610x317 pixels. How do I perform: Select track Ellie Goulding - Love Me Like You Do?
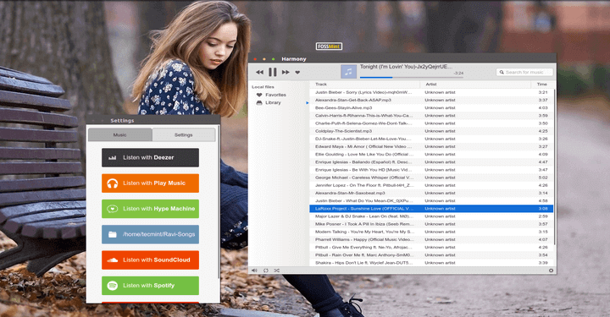click(431, 155)
